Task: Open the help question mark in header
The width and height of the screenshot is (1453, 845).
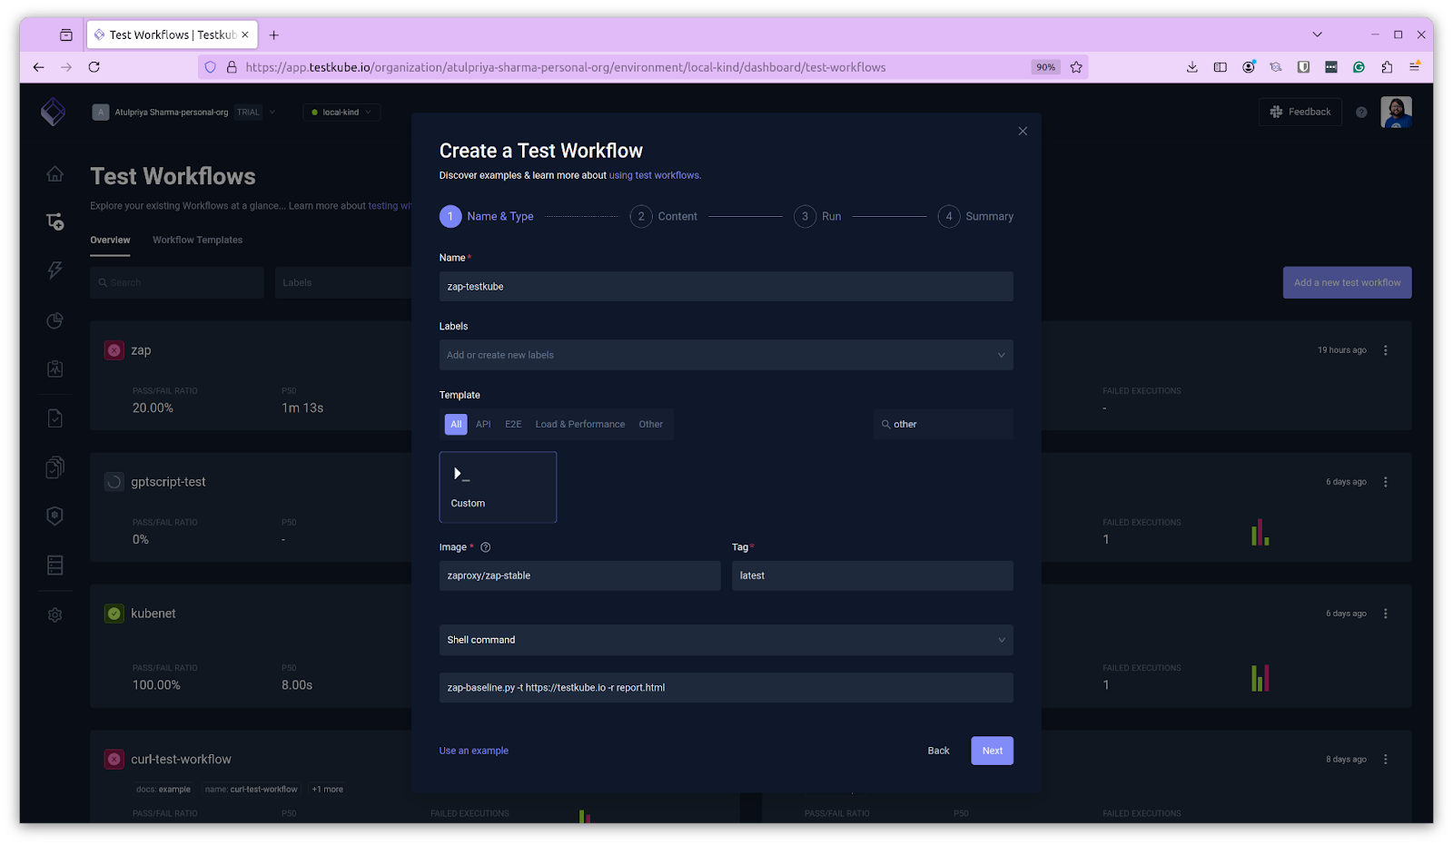Action: (1361, 113)
